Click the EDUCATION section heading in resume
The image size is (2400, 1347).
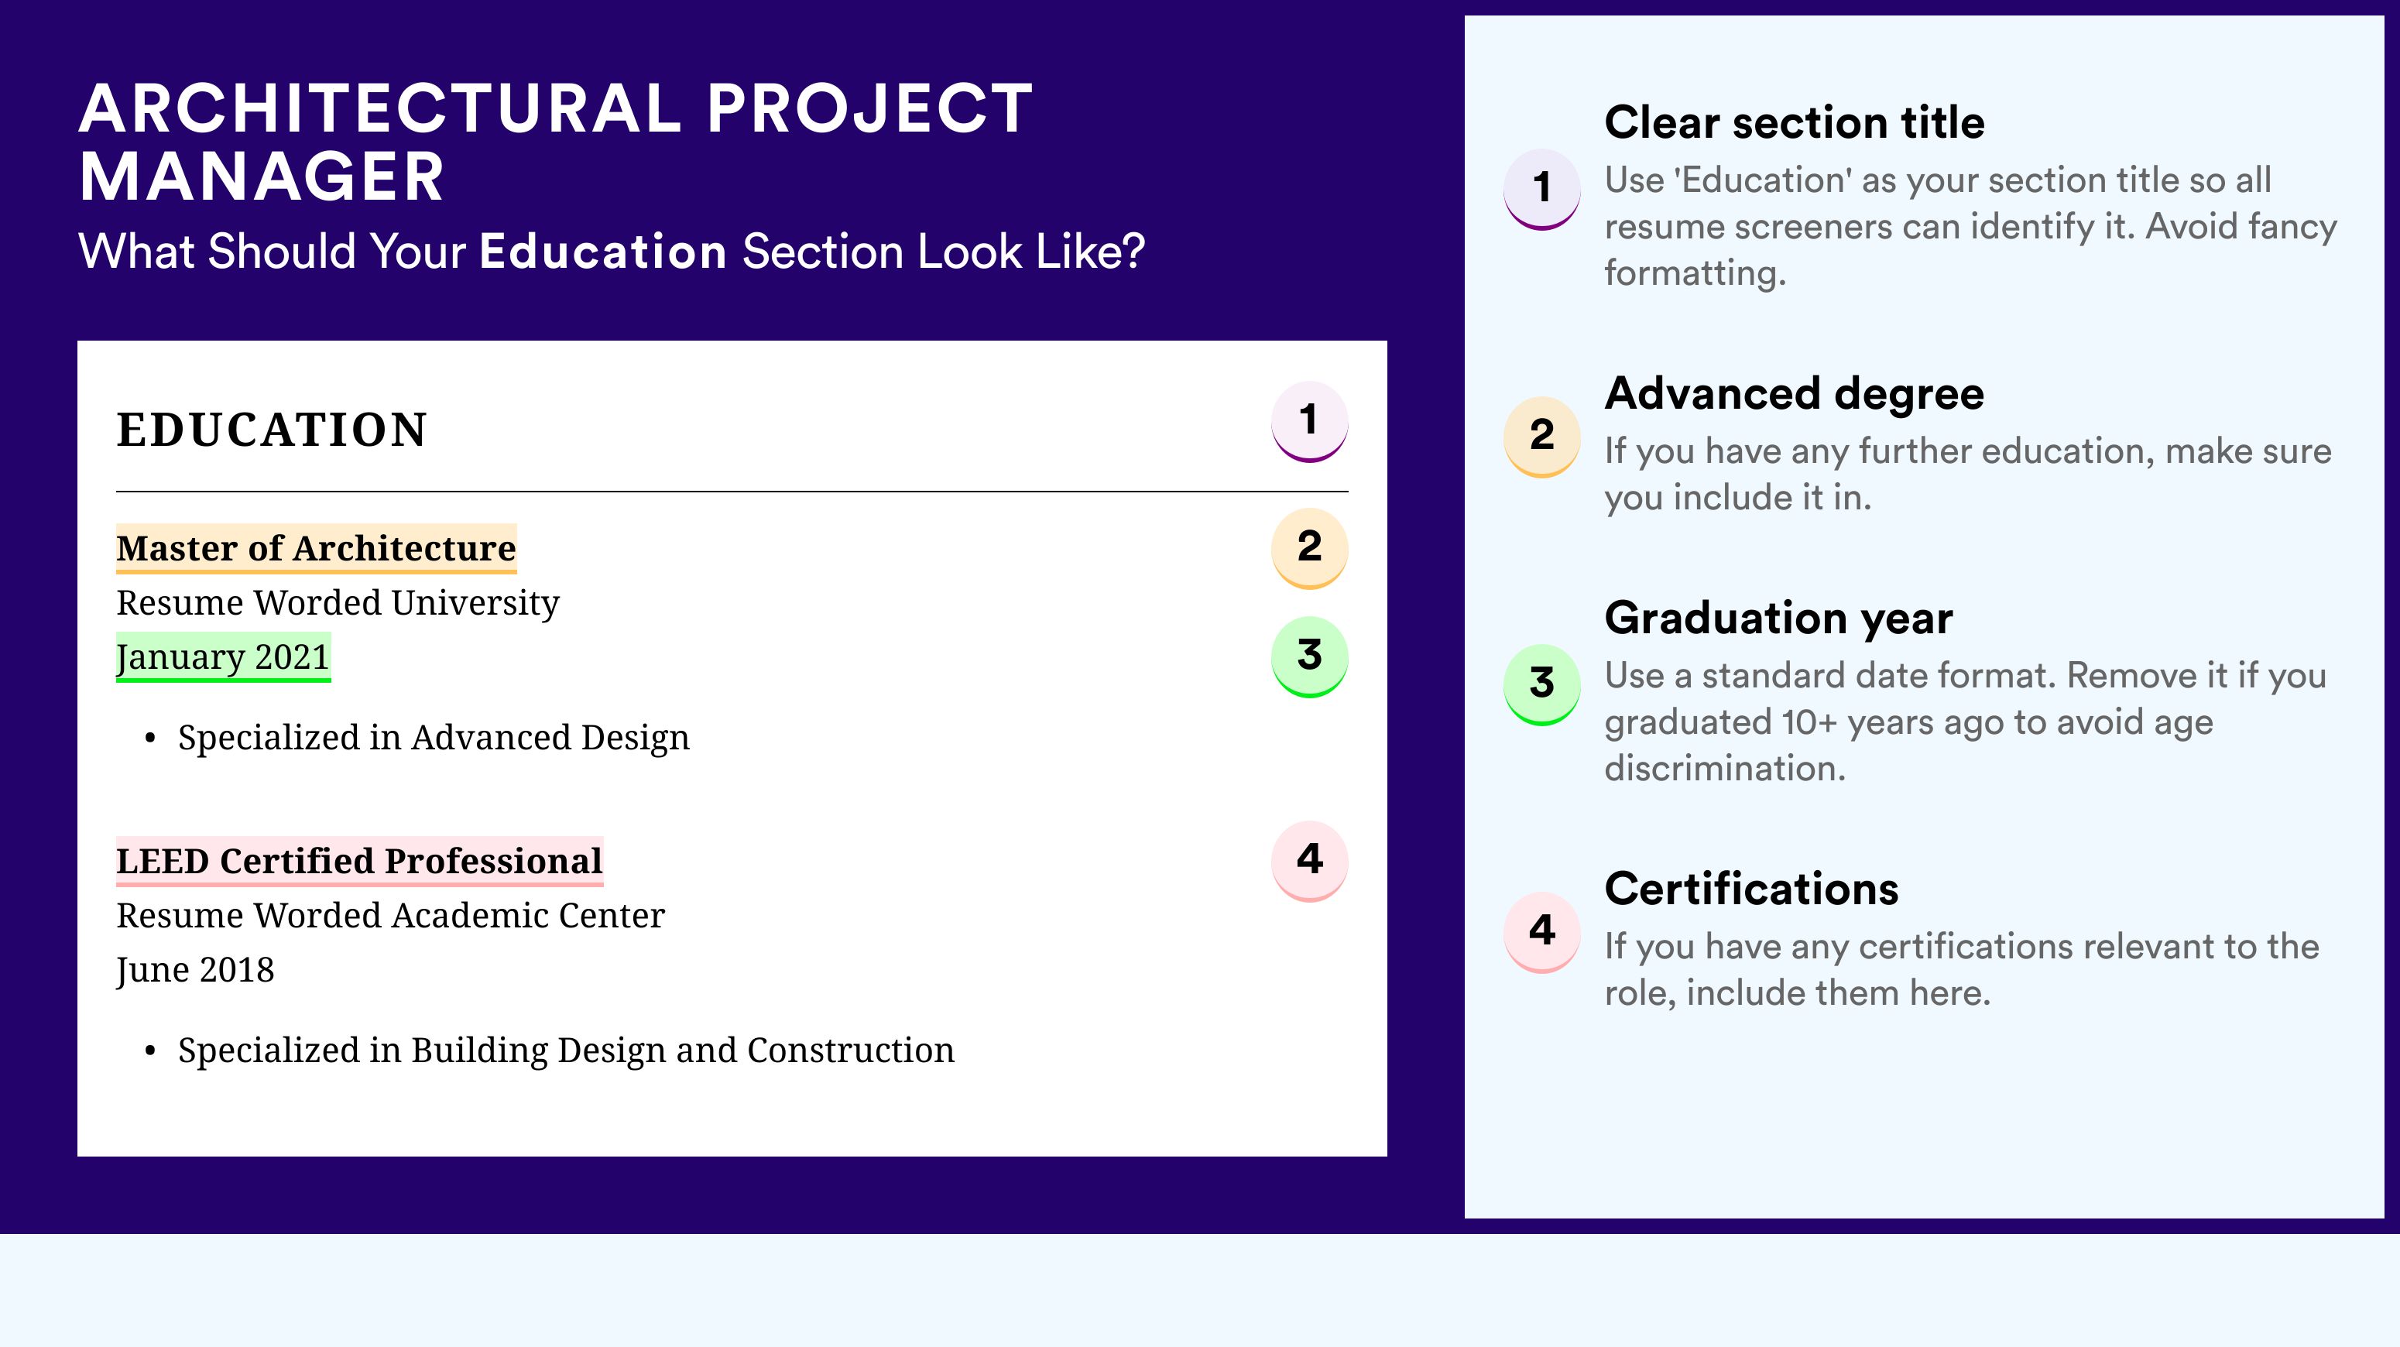pyautogui.click(x=271, y=430)
